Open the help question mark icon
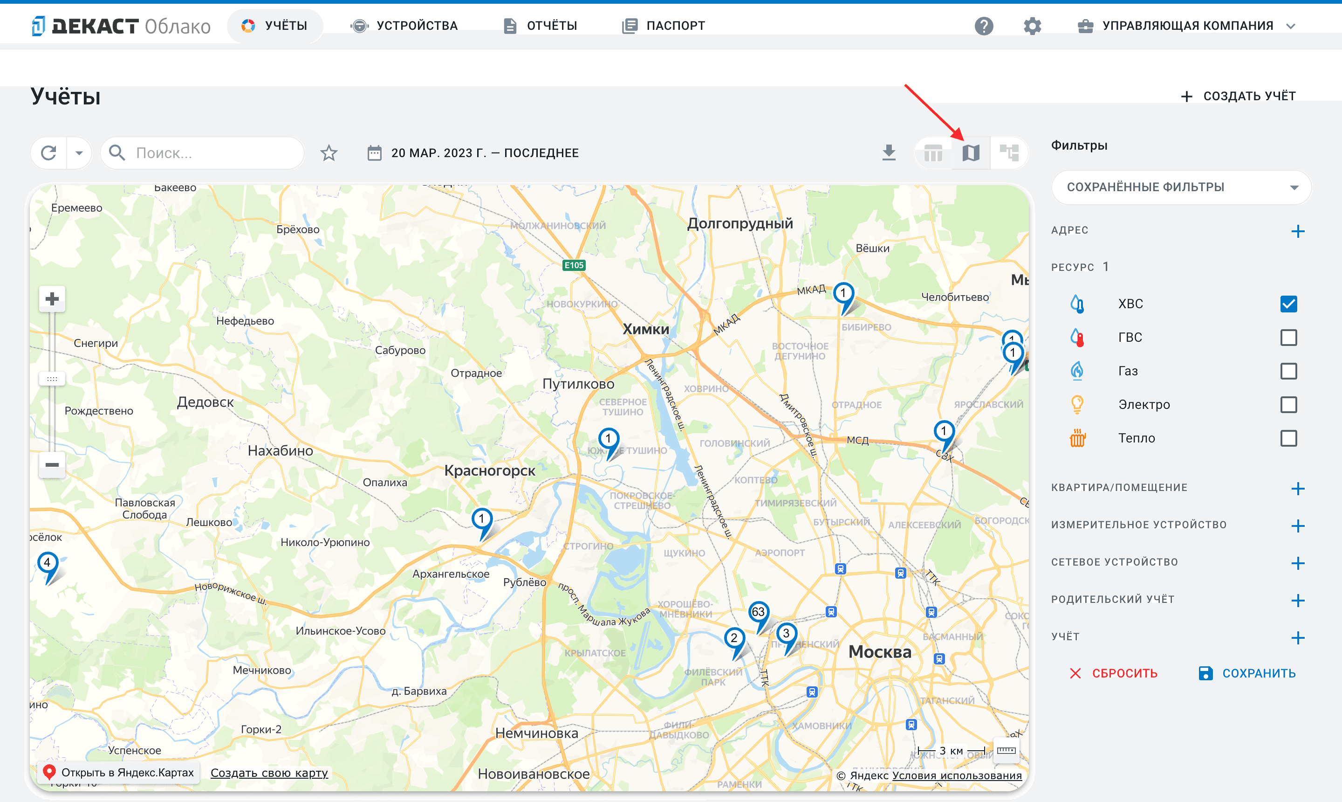 984,25
